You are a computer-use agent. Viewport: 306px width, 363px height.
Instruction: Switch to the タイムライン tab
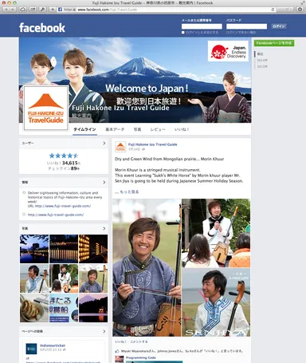tap(84, 129)
